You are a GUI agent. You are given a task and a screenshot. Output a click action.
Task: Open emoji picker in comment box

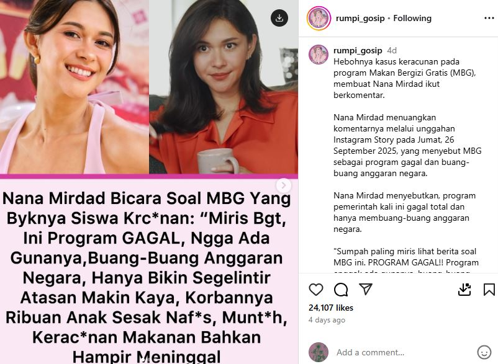484,352
